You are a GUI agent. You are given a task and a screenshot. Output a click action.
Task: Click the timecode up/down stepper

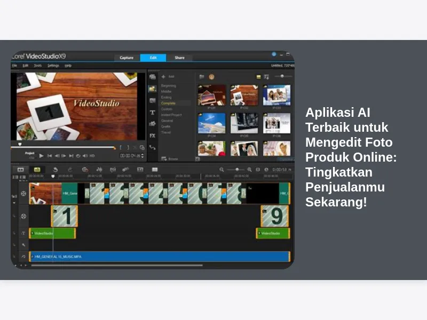(x=142, y=156)
